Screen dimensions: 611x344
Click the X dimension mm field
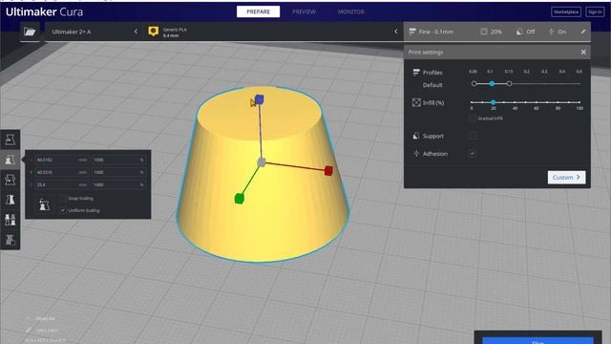(61, 160)
